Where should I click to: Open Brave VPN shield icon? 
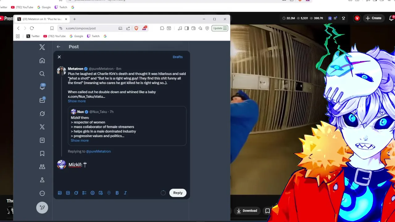[x=207, y=28]
